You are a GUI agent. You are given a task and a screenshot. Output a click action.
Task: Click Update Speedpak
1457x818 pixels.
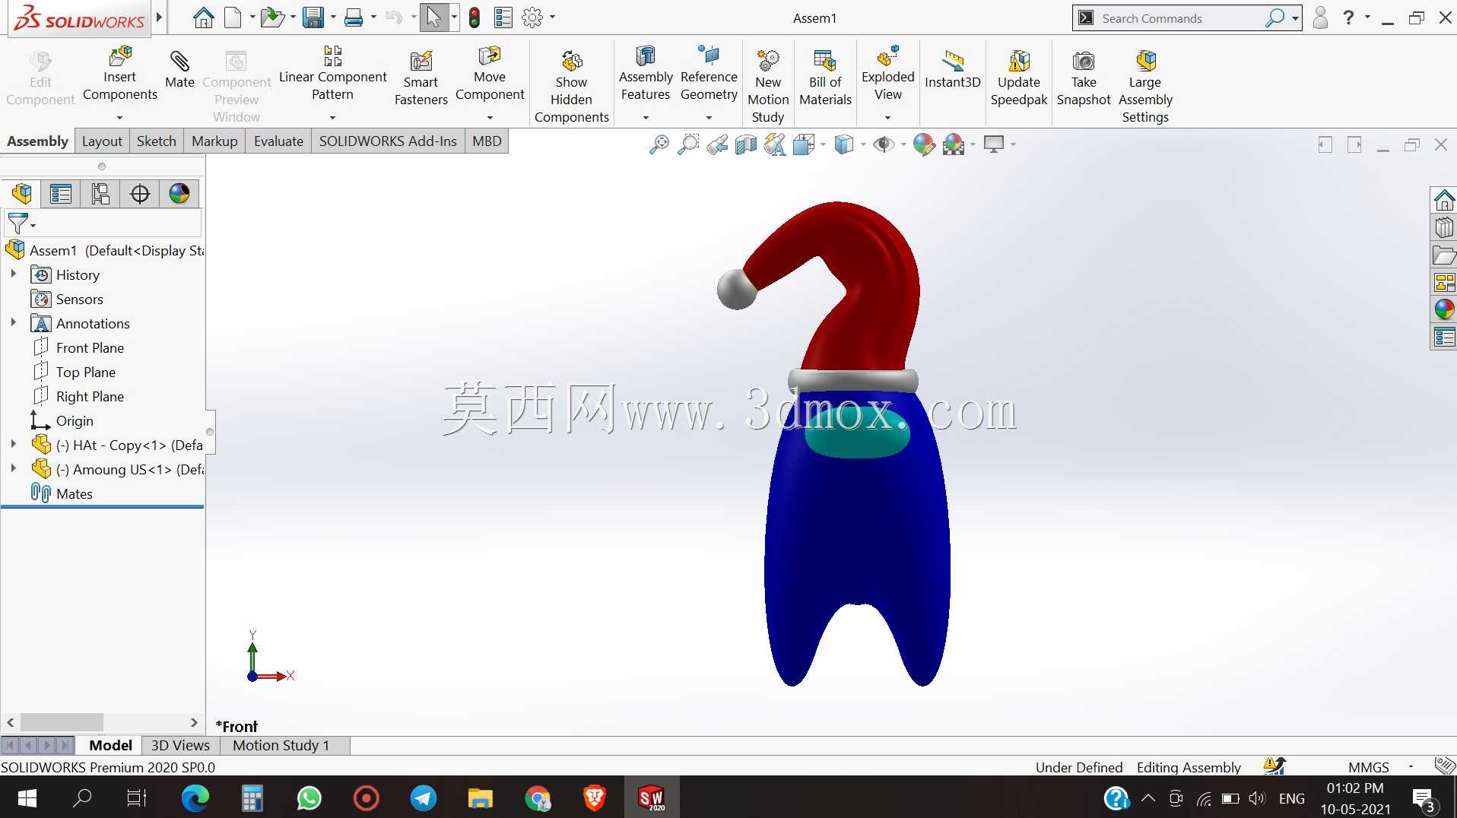[1018, 78]
